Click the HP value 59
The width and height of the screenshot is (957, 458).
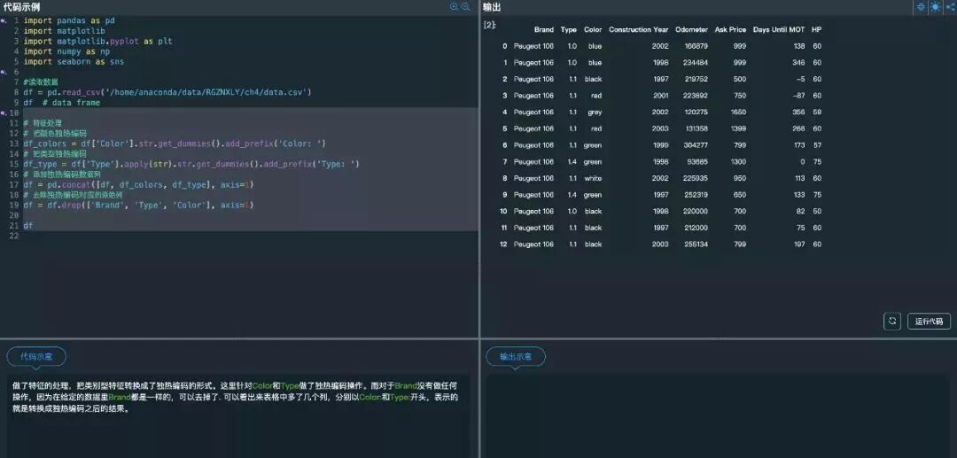tap(817, 113)
